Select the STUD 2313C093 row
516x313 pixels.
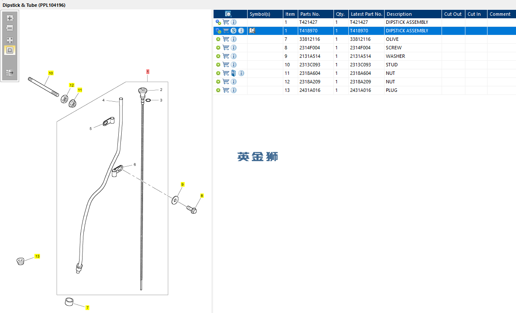391,65
